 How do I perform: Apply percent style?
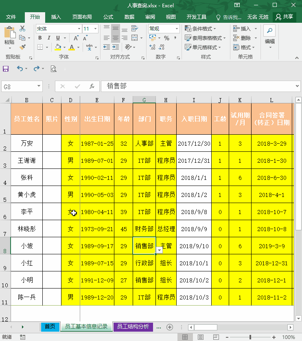pyautogui.click(x=166, y=38)
